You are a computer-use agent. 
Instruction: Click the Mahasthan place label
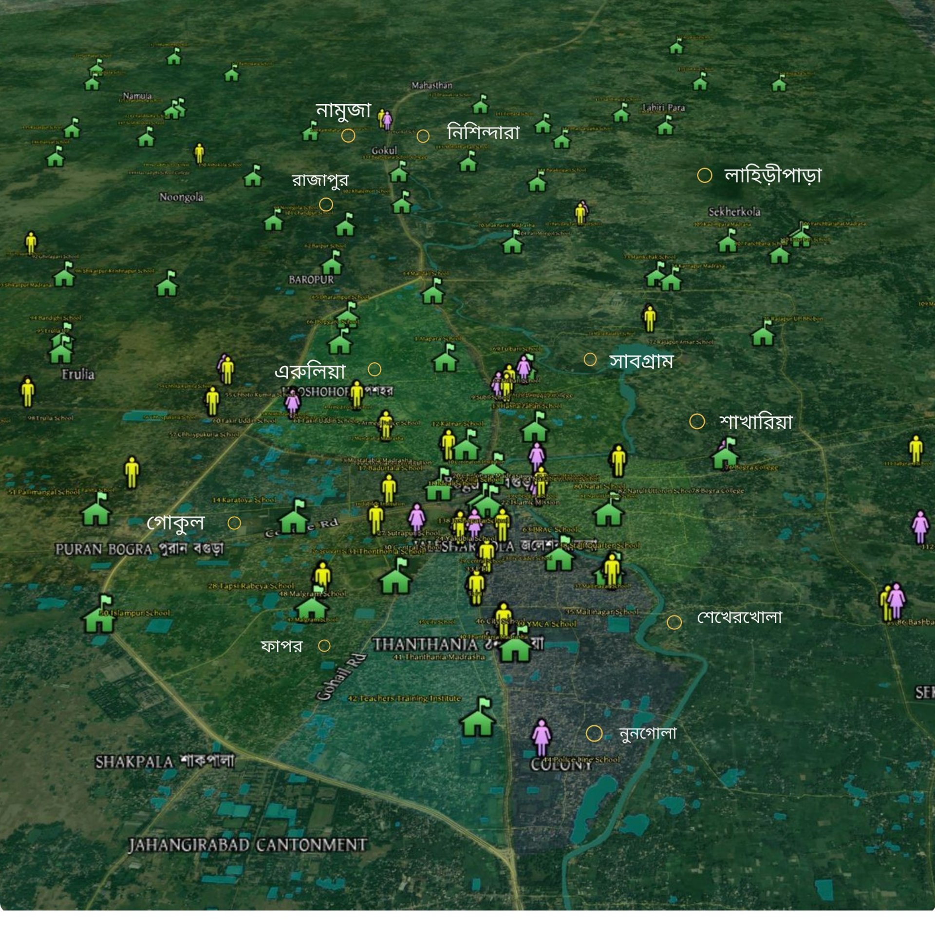tap(431, 86)
